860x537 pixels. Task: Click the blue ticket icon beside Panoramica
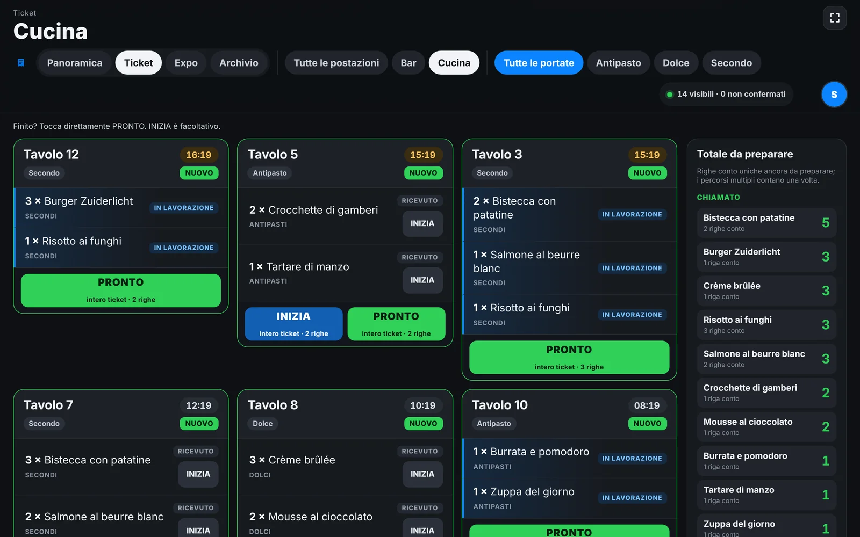coord(21,63)
